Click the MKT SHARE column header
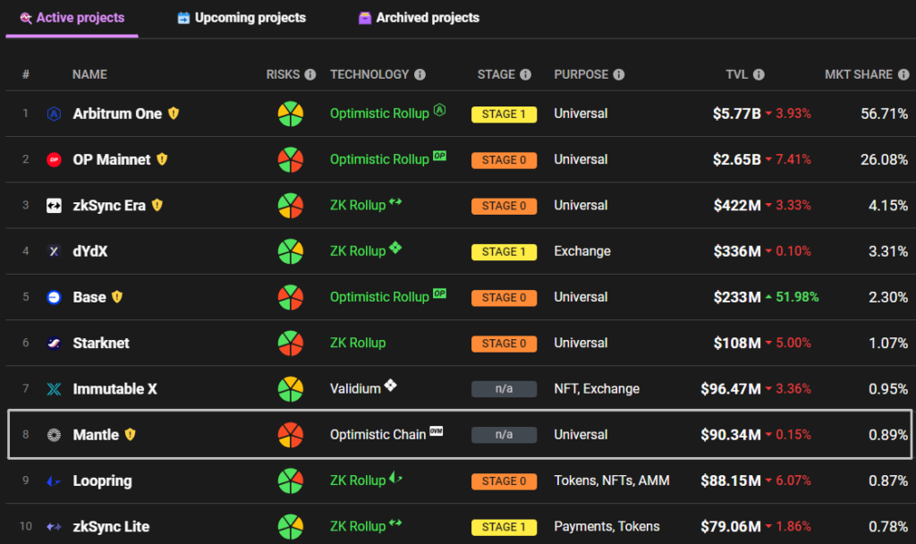This screenshot has width=916, height=544. point(859,75)
